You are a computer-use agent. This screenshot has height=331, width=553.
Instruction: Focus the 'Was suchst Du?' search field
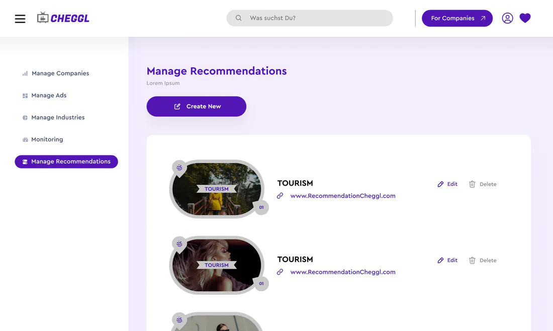(x=310, y=18)
